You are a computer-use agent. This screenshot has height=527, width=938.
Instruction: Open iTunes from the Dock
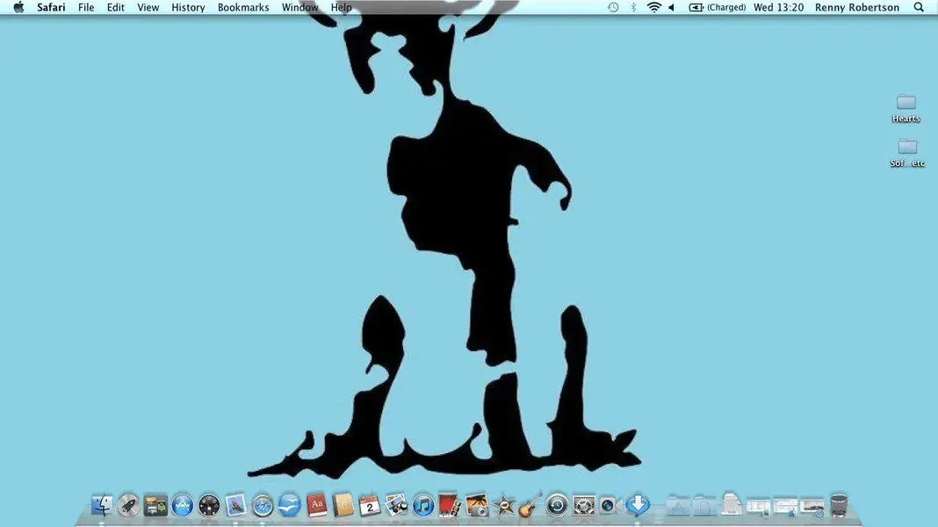423,505
